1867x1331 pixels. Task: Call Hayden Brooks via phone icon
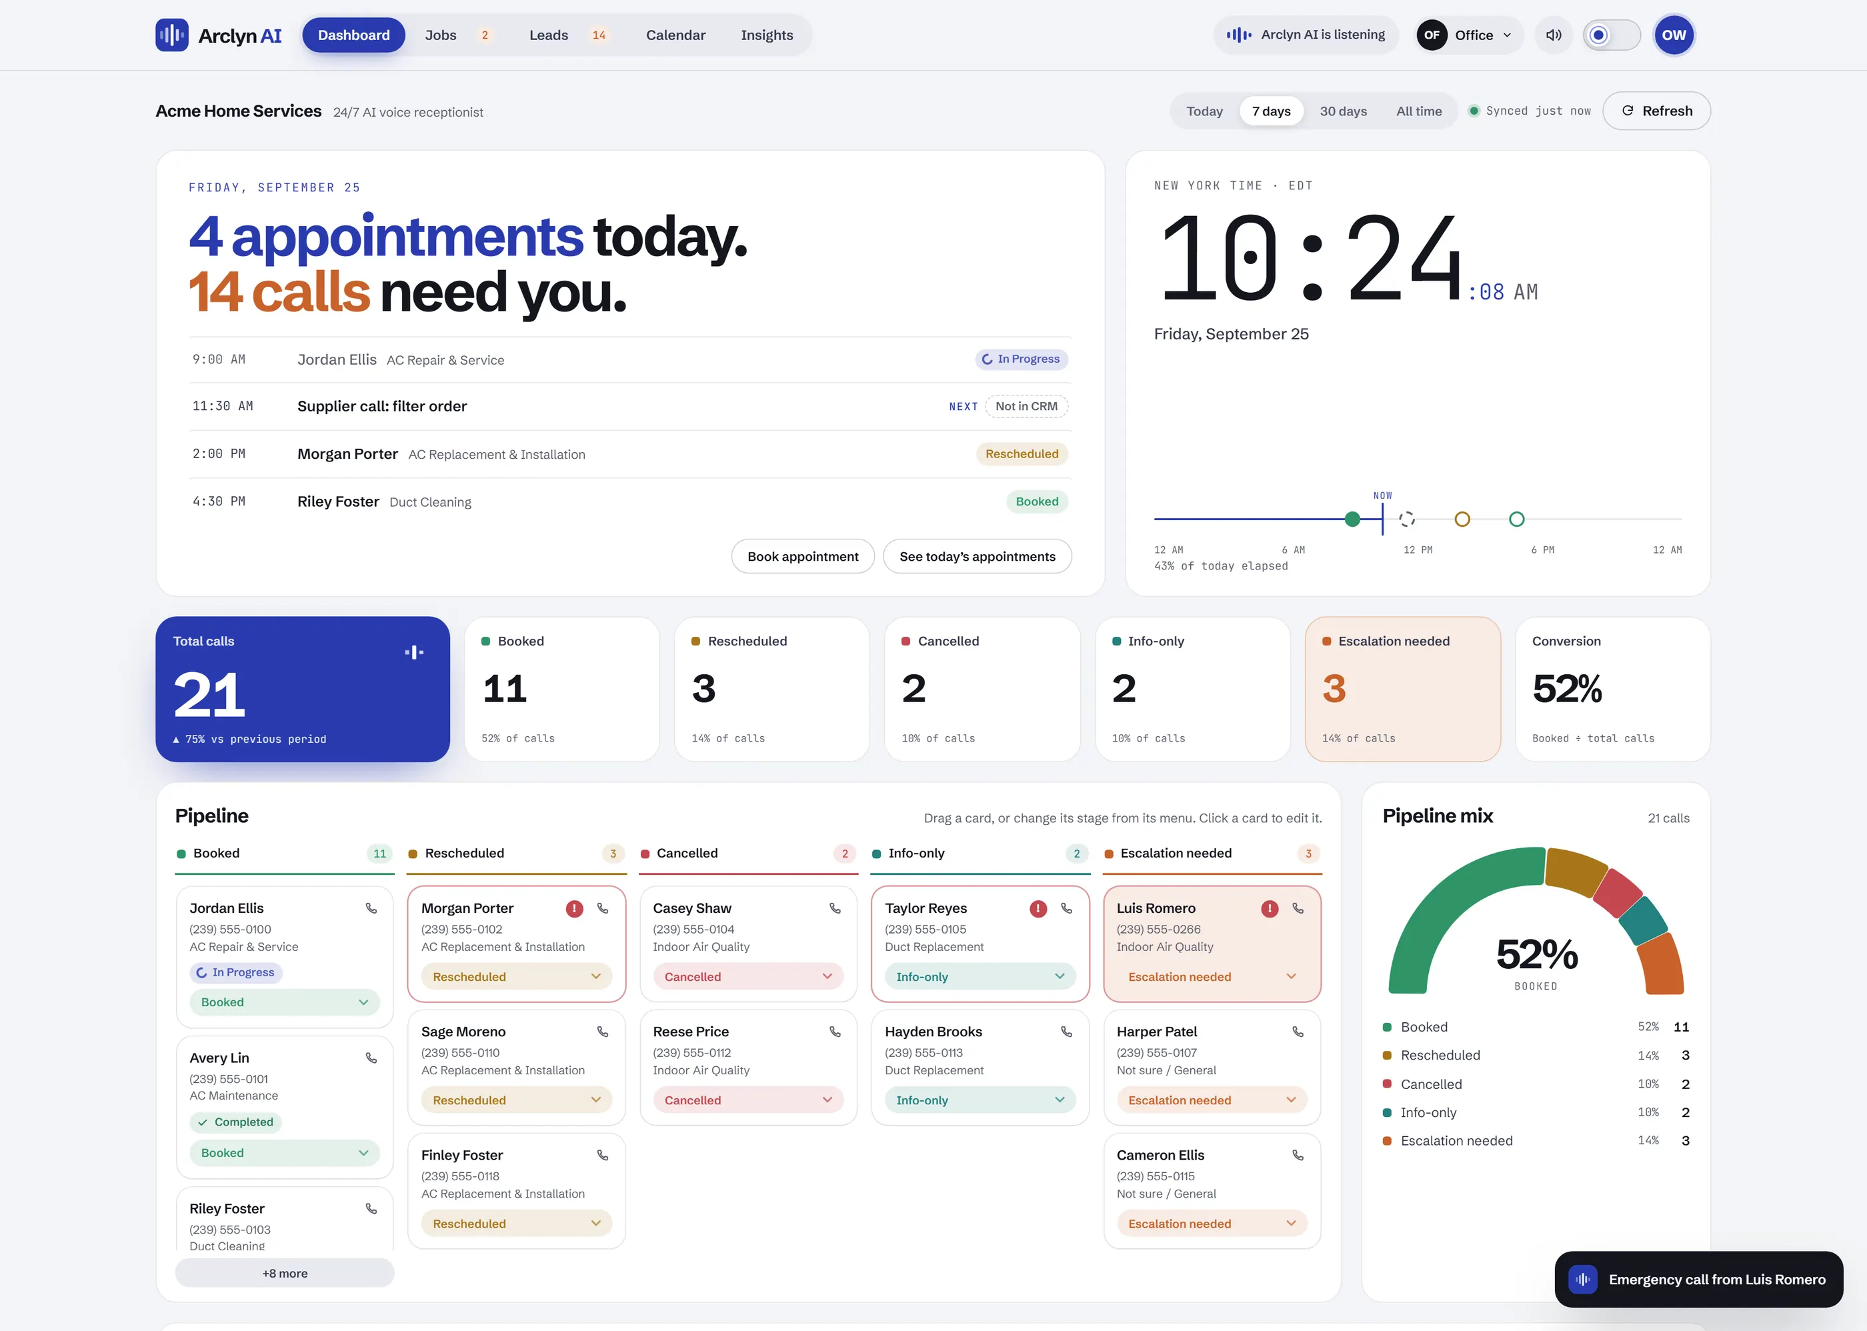pos(1066,1032)
